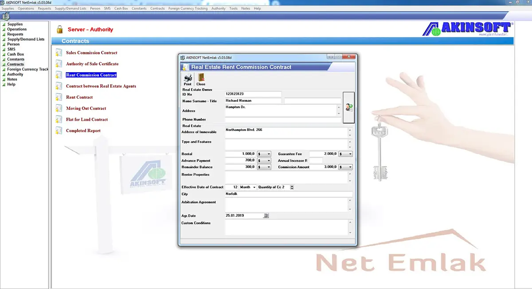Click the green arrow icon beside Contracts in sidebar
532x289 pixels.
(4, 64)
